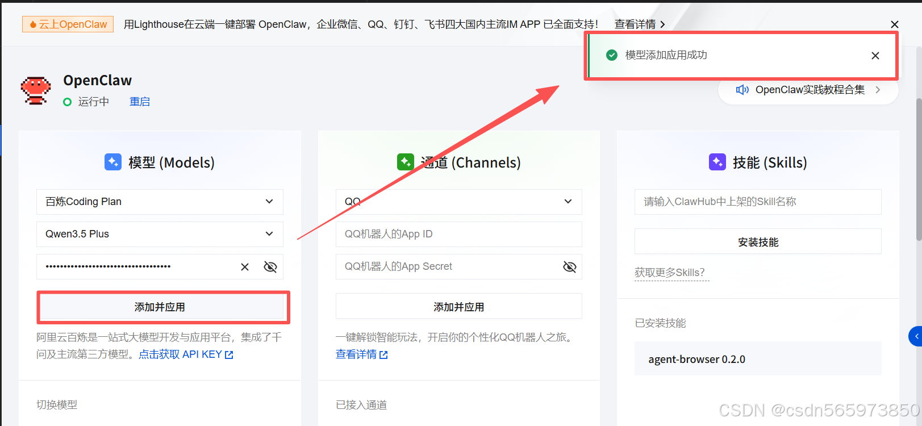The image size is (922, 426).
Task: Click the page vertical scrollbar
Action: tap(919, 170)
